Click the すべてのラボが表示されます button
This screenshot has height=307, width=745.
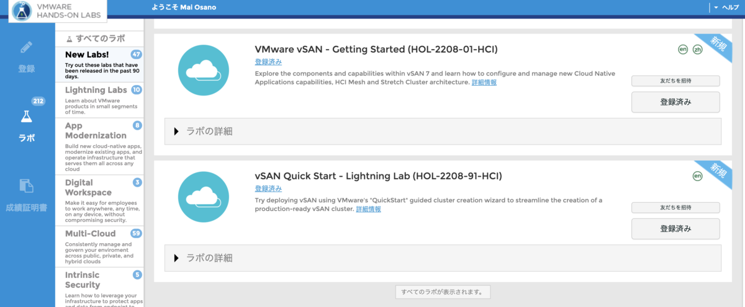443,291
